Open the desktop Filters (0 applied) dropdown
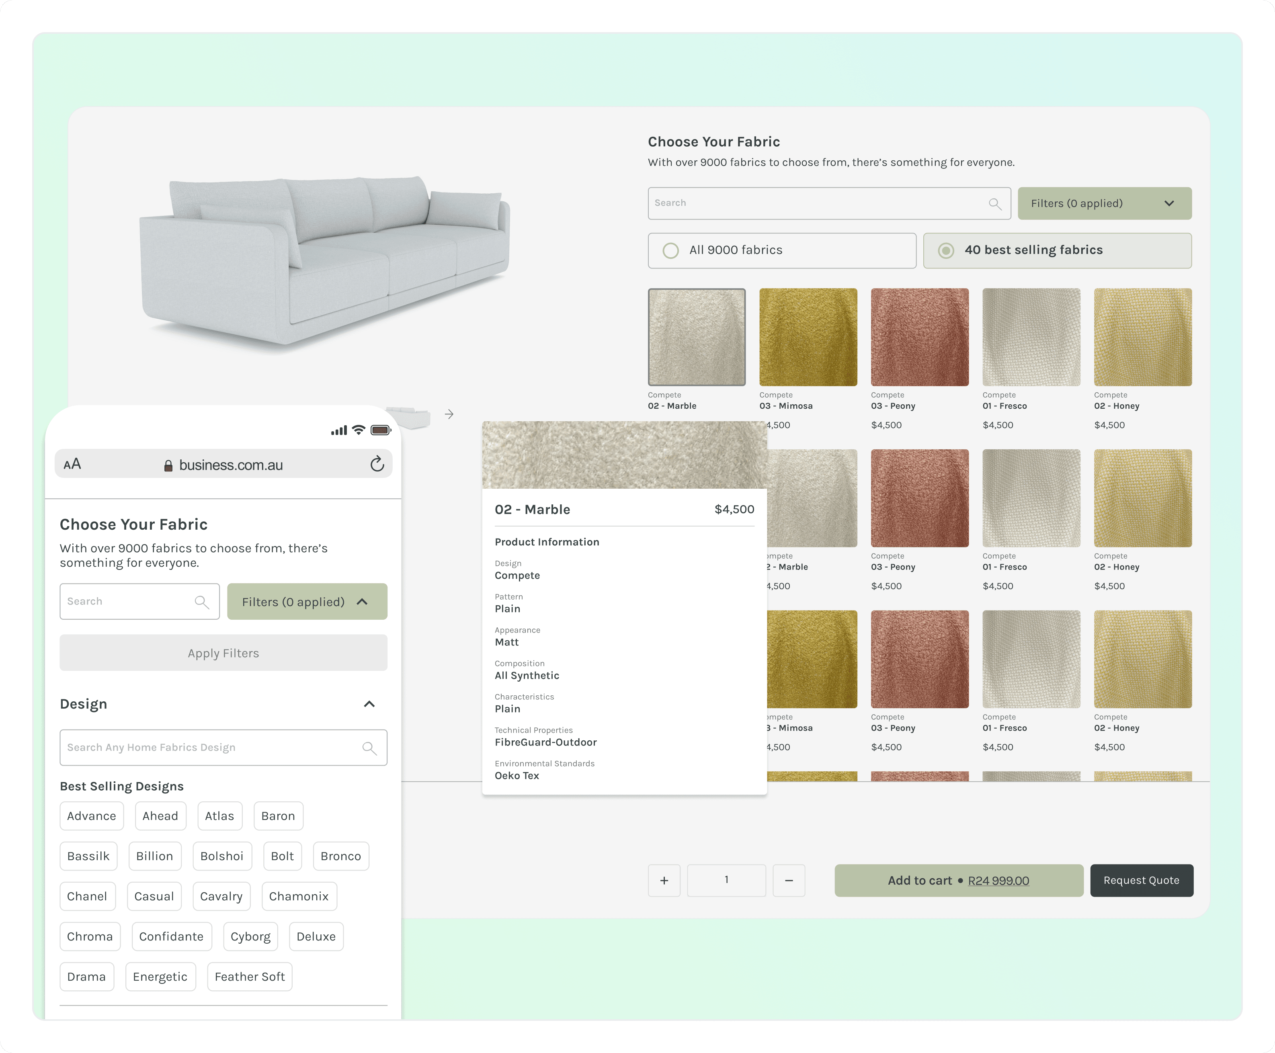This screenshot has width=1275, height=1053. point(1104,204)
